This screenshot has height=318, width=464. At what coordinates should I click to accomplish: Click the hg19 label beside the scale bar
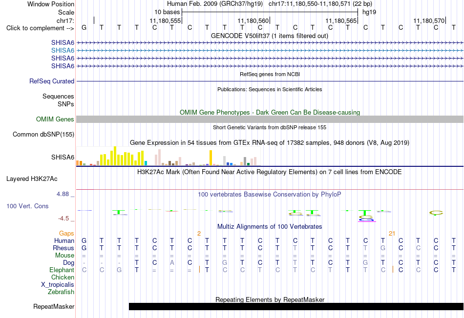[369, 12]
